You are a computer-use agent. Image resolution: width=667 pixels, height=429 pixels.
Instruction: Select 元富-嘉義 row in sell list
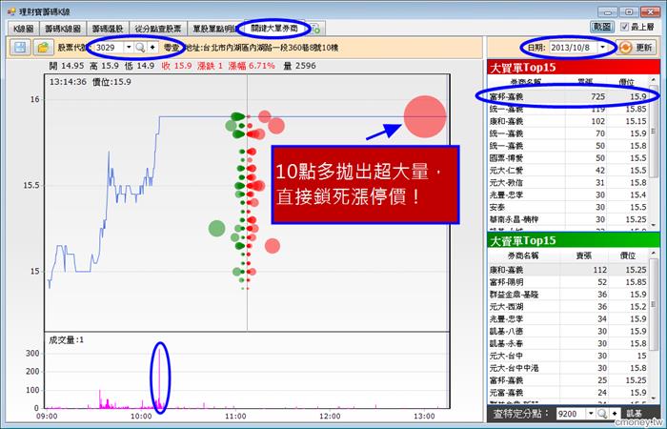(x=568, y=393)
